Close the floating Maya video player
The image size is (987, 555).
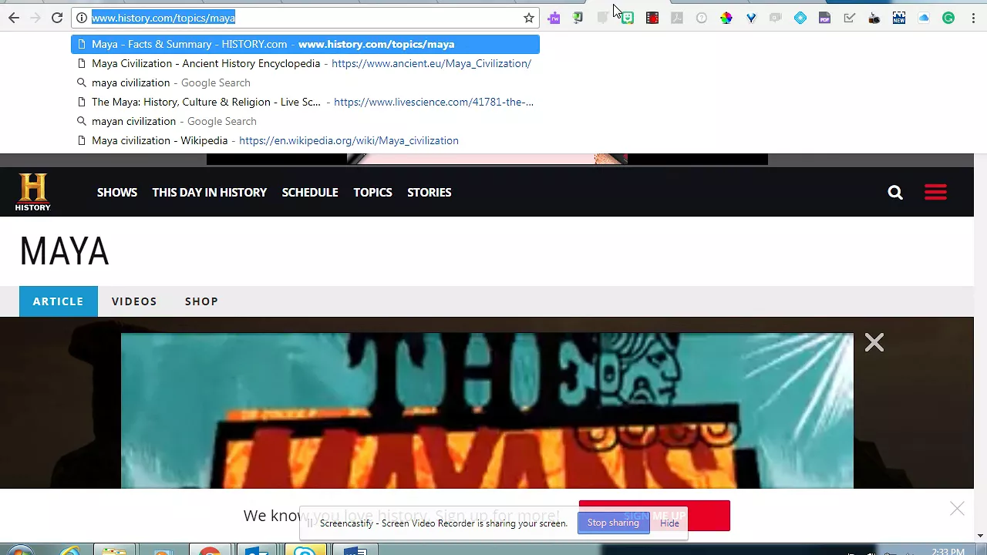pyautogui.click(x=874, y=342)
